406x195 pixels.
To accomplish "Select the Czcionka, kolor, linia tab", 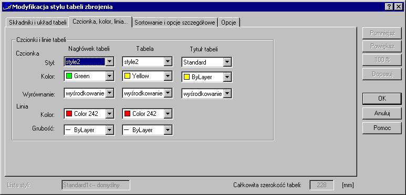I will coord(100,21).
